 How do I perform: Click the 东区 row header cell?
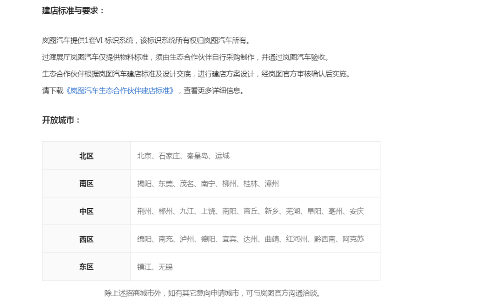click(87, 267)
